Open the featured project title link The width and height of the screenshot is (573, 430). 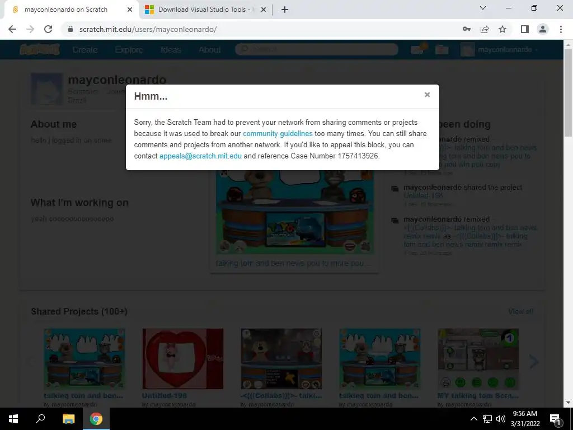[x=293, y=263]
